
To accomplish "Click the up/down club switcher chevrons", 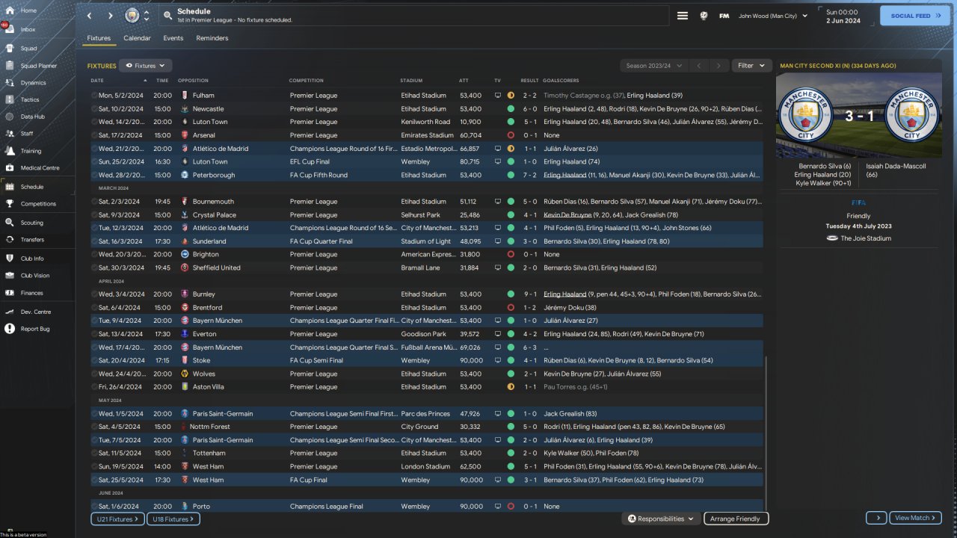I will click(x=147, y=16).
